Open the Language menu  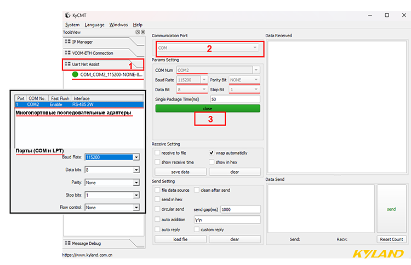click(x=94, y=25)
